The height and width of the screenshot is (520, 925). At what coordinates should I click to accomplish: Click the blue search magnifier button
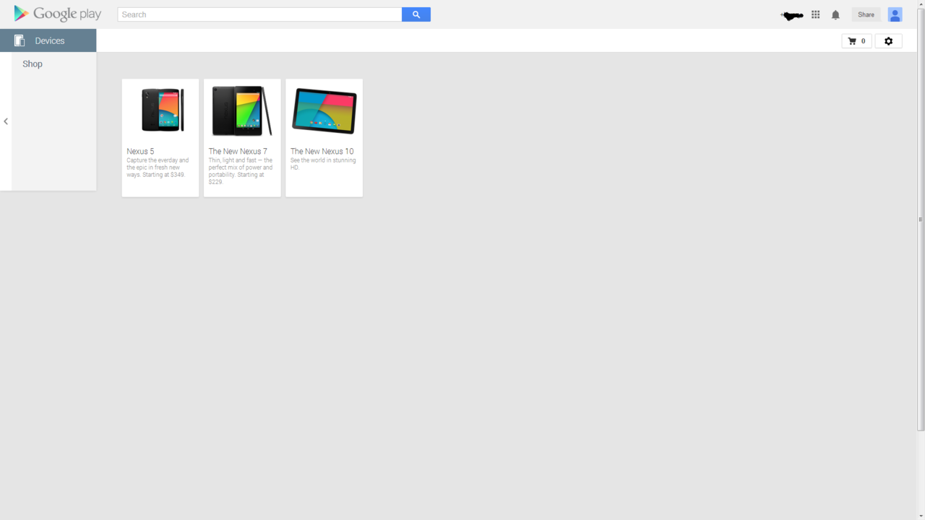coord(416,14)
